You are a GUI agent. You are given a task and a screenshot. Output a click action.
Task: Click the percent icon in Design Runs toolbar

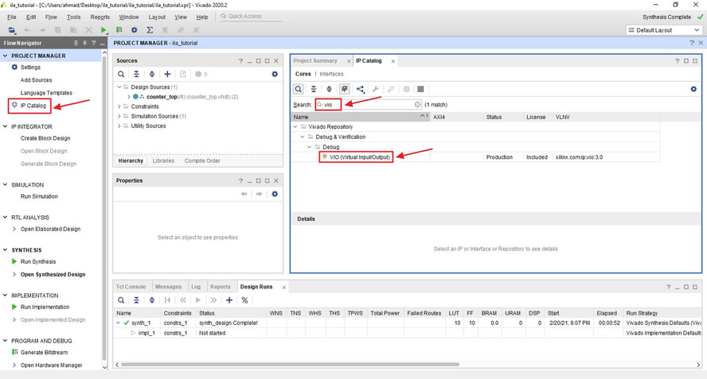[x=244, y=300]
